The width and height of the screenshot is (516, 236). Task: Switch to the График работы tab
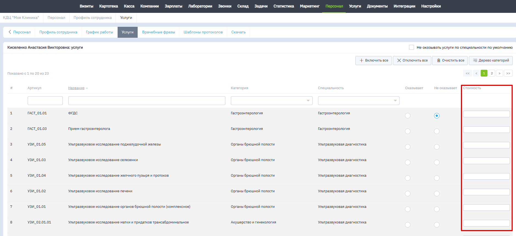point(100,32)
